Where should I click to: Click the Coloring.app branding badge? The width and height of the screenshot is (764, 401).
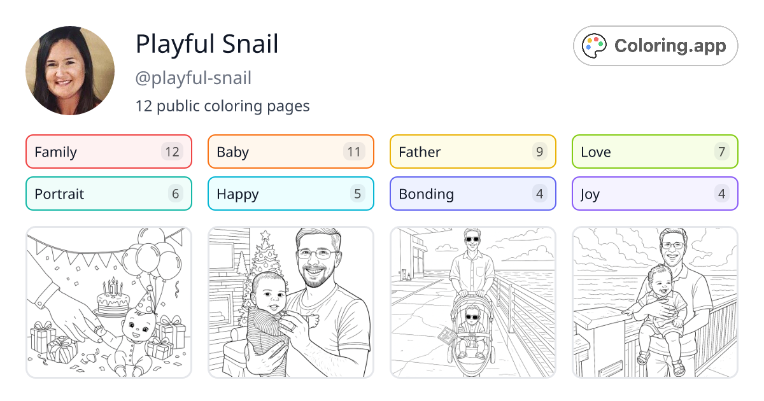tap(655, 46)
